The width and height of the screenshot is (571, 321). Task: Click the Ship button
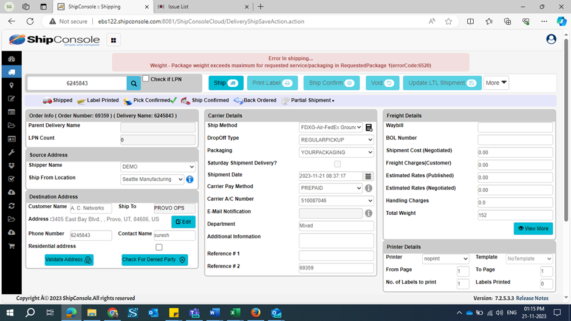coord(226,83)
